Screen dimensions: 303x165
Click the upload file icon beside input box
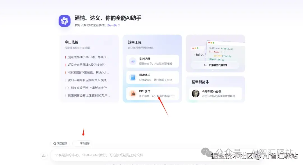(44, 155)
